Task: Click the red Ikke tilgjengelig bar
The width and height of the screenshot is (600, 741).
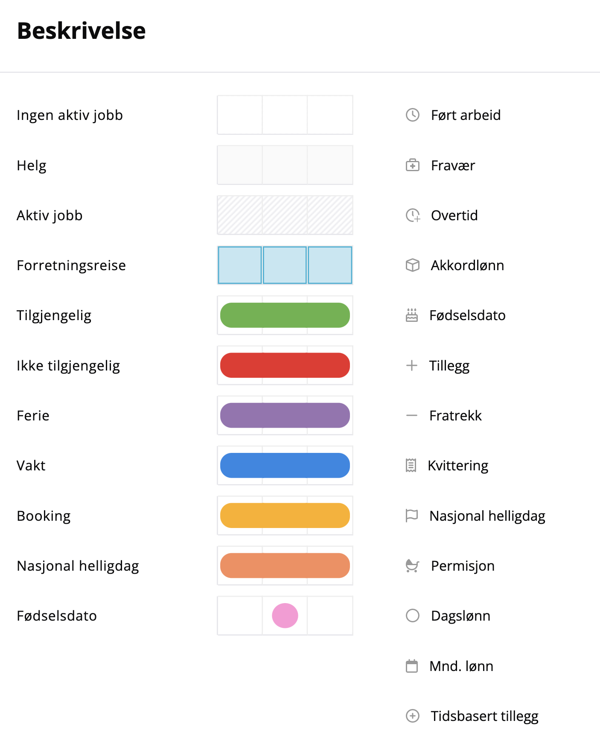Action: 285,365
